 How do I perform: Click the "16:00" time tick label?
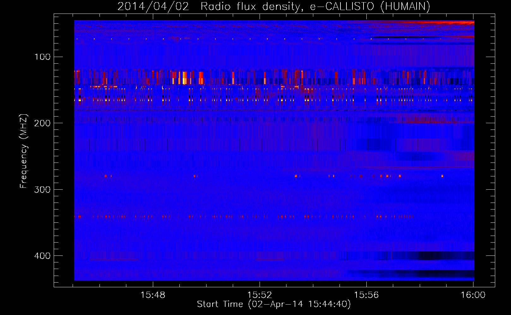(x=473, y=295)
